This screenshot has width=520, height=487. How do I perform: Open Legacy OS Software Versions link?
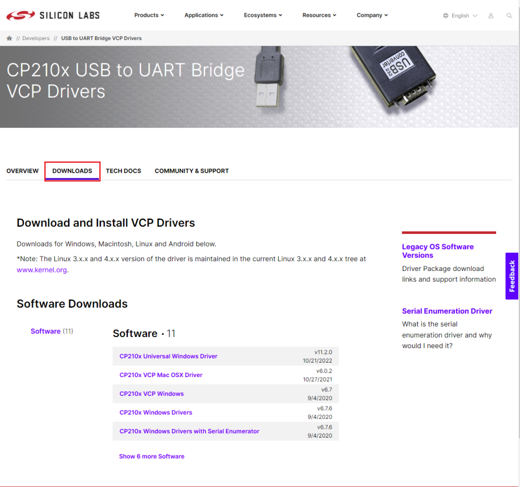[x=438, y=251]
